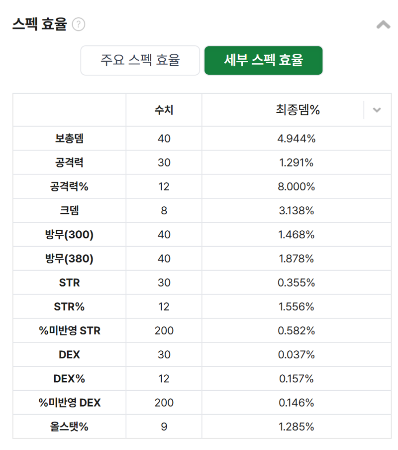Select the 세부 스펙 효율 tab
Image resolution: width=398 pixels, height=450 pixels.
(x=263, y=60)
